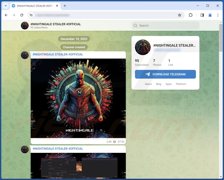The width and height of the screenshot is (224, 180).
Task: Click the blurred address bar URL
Action: (x=52, y=15)
